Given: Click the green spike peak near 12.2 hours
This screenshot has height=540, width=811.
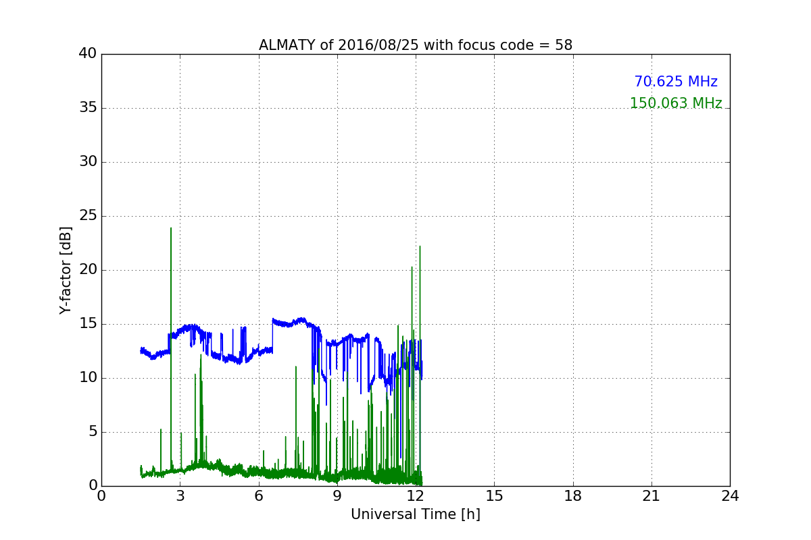Looking at the screenshot, I should [x=420, y=247].
